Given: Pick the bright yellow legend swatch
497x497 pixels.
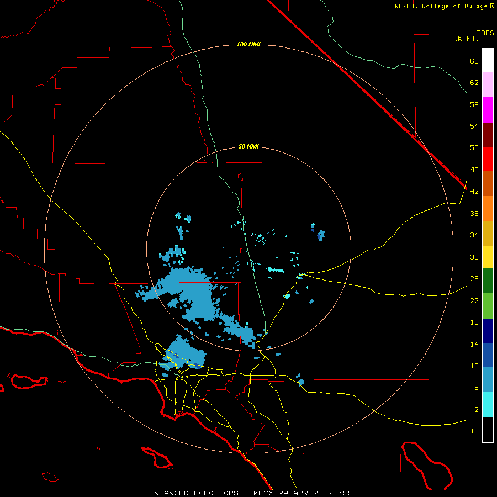Looking at the screenshot, I should 488,257.
